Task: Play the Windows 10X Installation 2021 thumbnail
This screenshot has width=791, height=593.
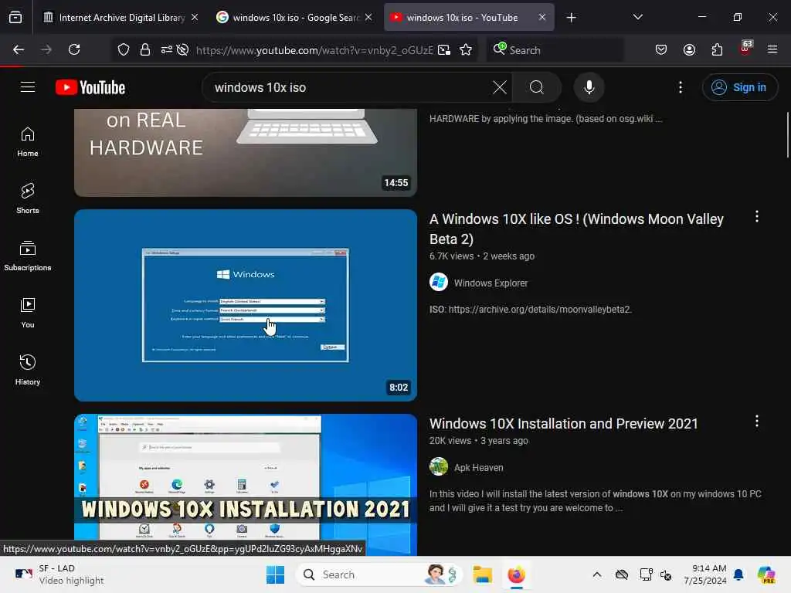Action: [246, 484]
